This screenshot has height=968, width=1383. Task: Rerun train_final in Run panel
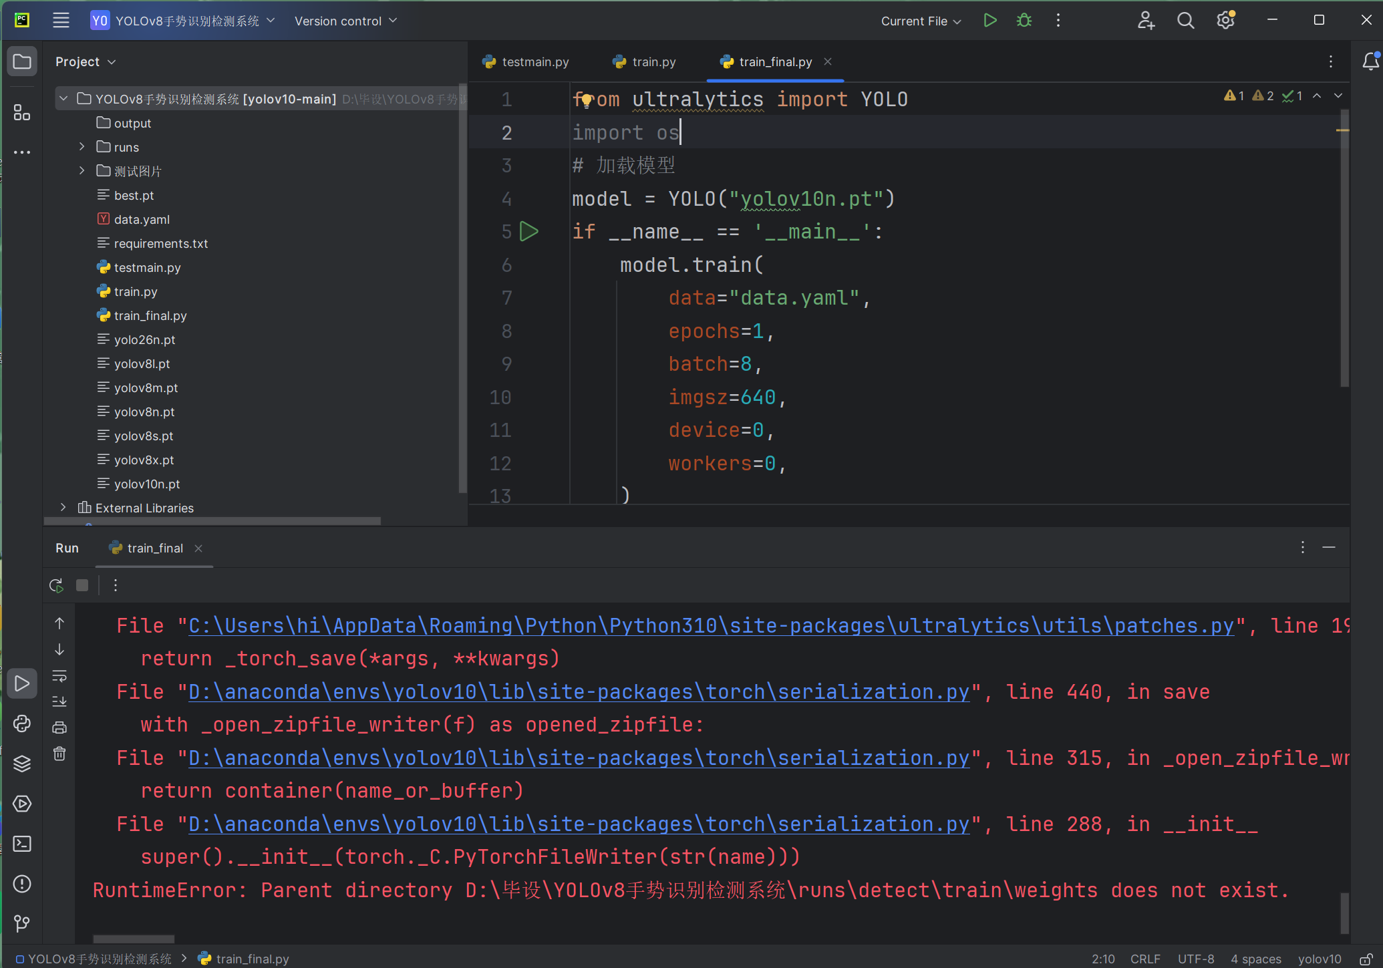click(57, 585)
